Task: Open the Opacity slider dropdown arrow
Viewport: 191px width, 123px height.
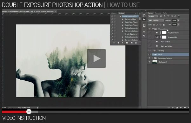Action: [x=178, y=20]
